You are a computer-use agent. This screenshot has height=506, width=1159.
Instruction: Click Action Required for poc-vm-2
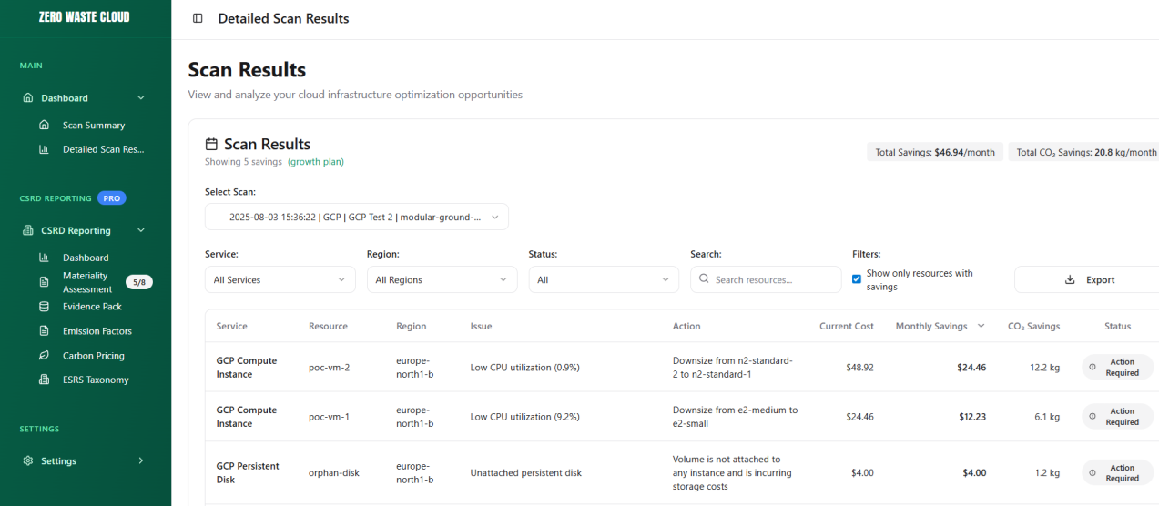tap(1117, 368)
